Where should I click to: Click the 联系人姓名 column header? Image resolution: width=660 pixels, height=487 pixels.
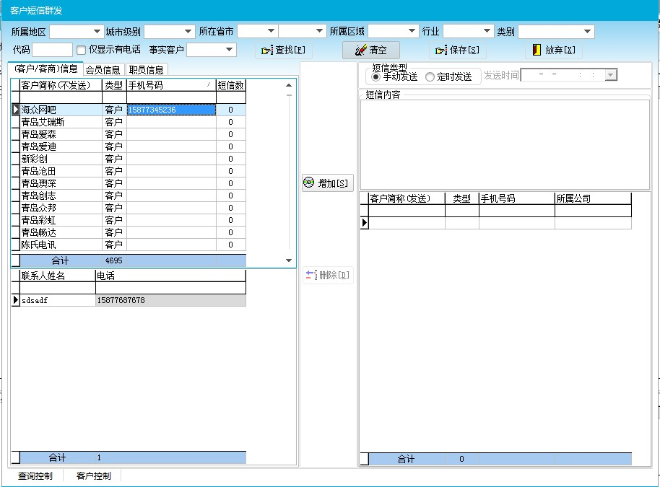point(58,276)
